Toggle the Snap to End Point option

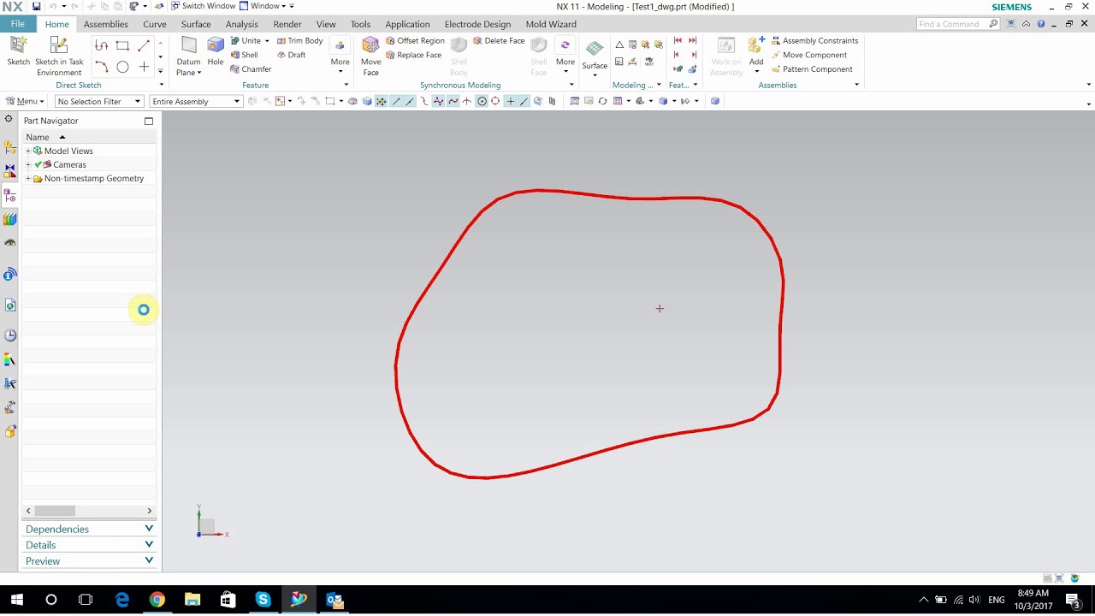coord(396,101)
